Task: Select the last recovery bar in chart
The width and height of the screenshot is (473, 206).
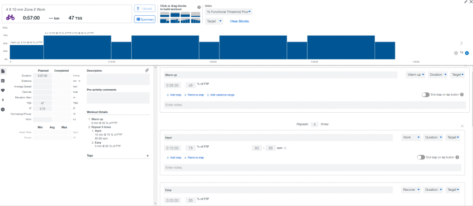Action: [x=385, y=50]
